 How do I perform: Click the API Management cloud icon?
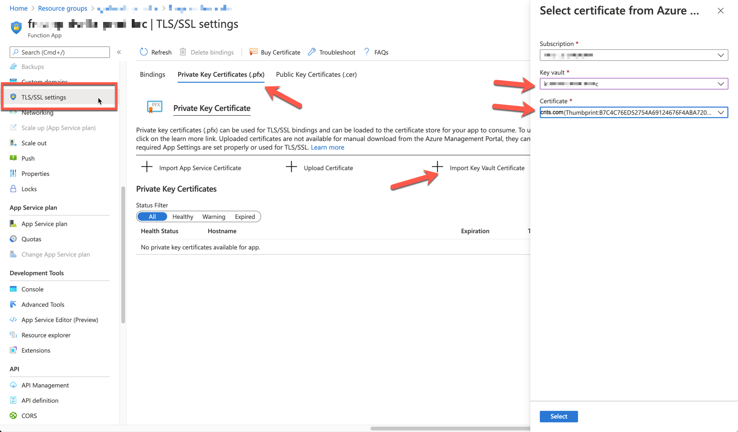pyautogui.click(x=13, y=385)
